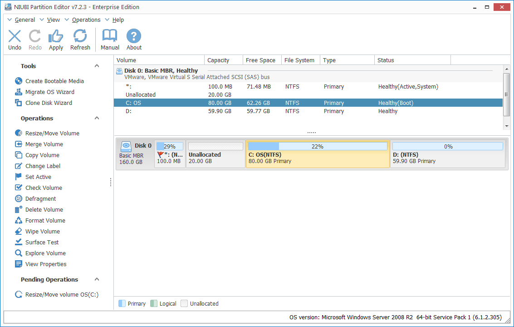Click the Primary legend color swatch
Image resolution: width=514 pixels, height=327 pixels.
point(122,303)
